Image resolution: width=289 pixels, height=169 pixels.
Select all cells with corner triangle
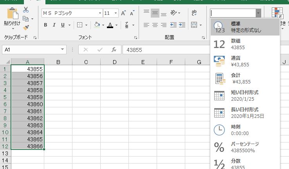tap(7, 62)
